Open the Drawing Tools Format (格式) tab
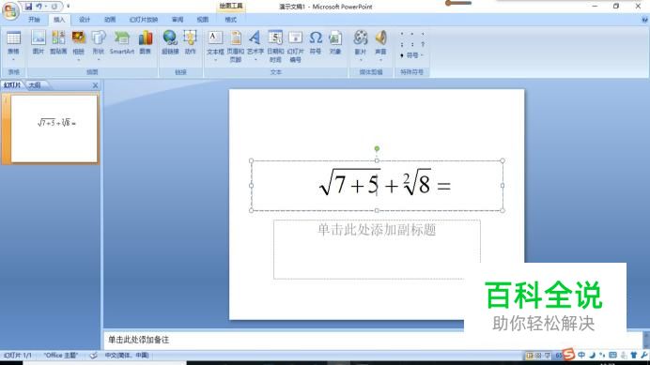650x365 pixels. click(x=230, y=20)
